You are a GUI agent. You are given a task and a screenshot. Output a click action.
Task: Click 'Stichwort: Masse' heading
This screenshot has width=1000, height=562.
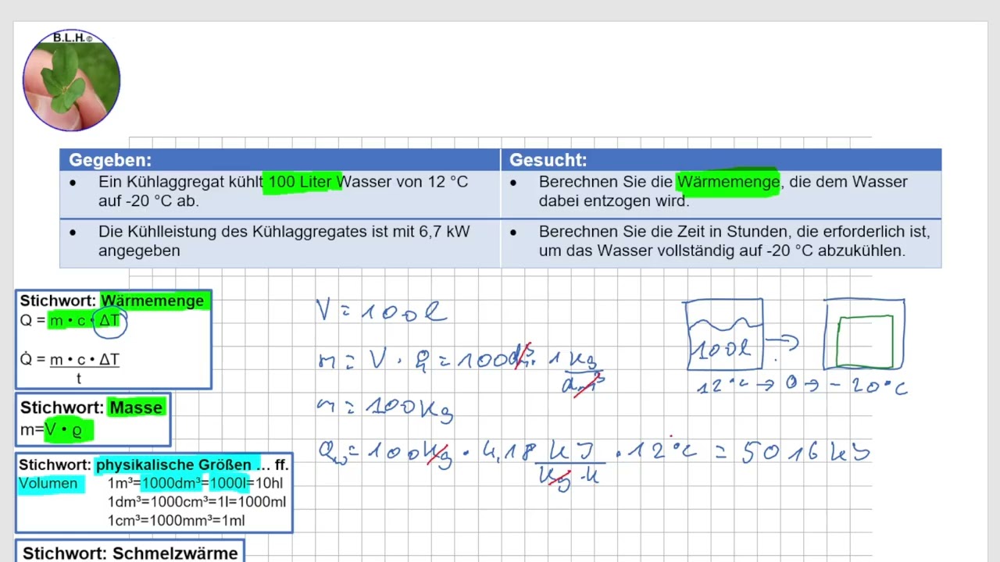point(91,407)
